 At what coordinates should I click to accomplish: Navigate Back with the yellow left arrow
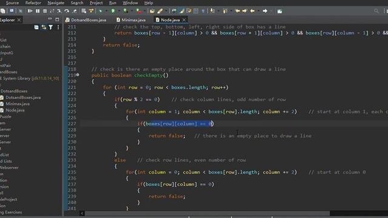252,11
